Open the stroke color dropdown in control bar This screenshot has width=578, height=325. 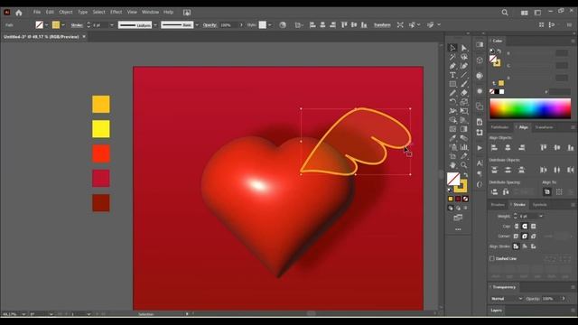(63, 25)
